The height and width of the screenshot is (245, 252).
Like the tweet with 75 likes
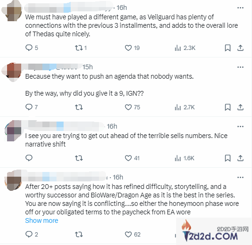tap(132, 107)
